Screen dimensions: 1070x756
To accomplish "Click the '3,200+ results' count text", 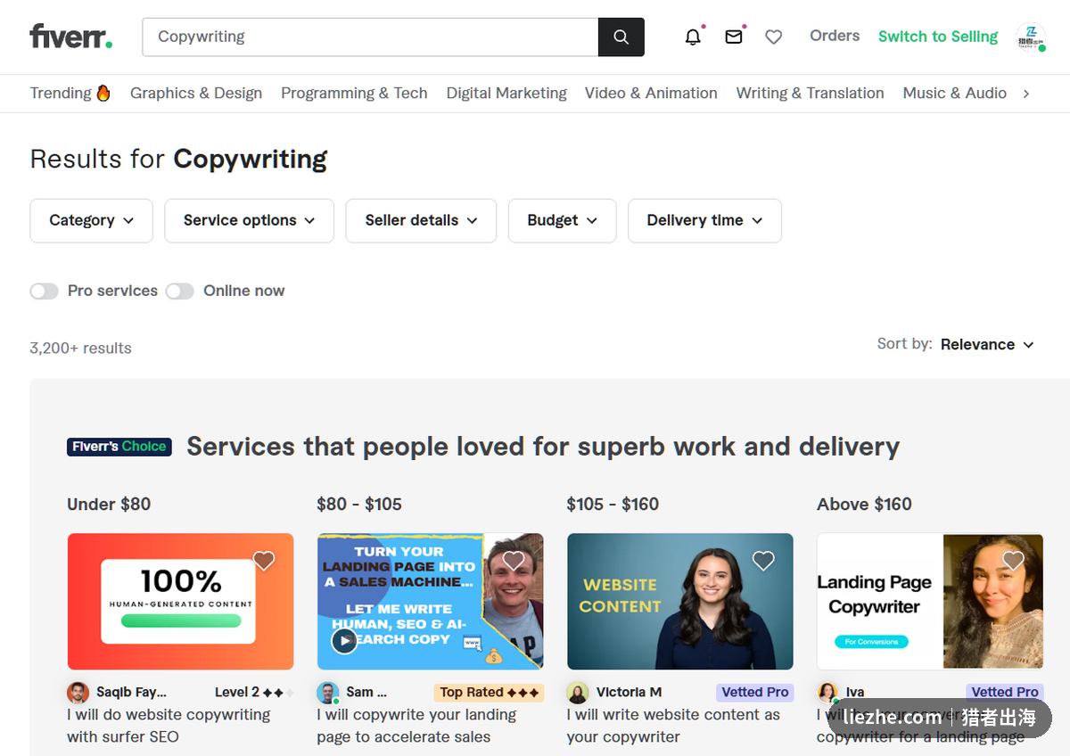I will click(x=80, y=349).
